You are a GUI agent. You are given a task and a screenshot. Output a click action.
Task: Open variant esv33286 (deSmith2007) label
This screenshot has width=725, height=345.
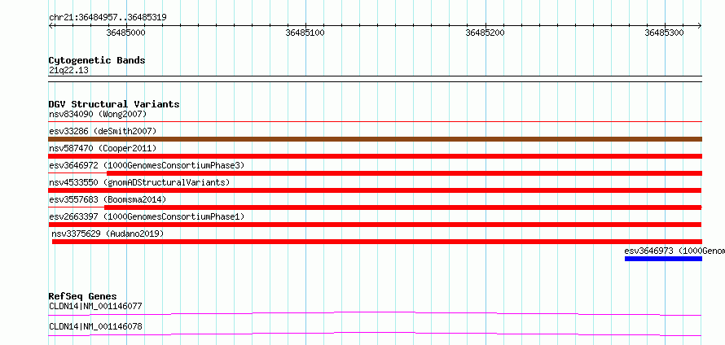point(103,131)
